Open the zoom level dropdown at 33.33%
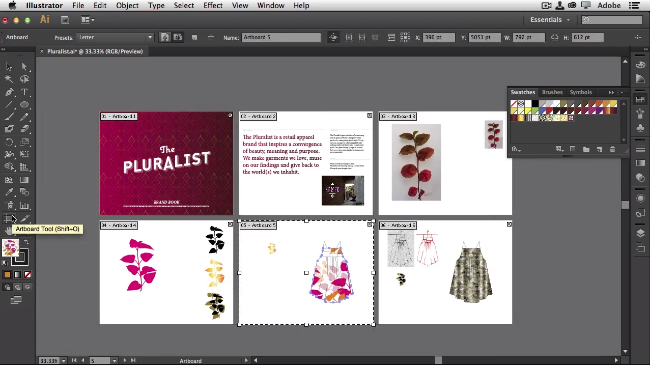650x365 pixels. [x=64, y=360]
